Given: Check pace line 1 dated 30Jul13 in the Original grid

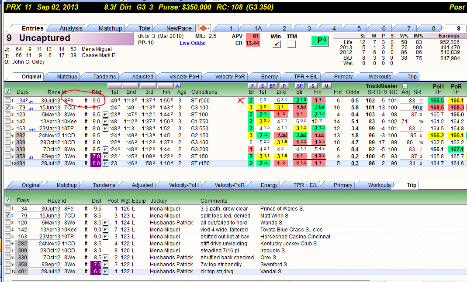Looking at the screenshot, I should pyautogui.click(x=8, y=100).
